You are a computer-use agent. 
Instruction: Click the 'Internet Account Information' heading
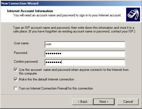[x=30, y=11]
